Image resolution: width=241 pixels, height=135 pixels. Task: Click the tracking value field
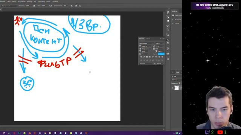coord(160,49)
